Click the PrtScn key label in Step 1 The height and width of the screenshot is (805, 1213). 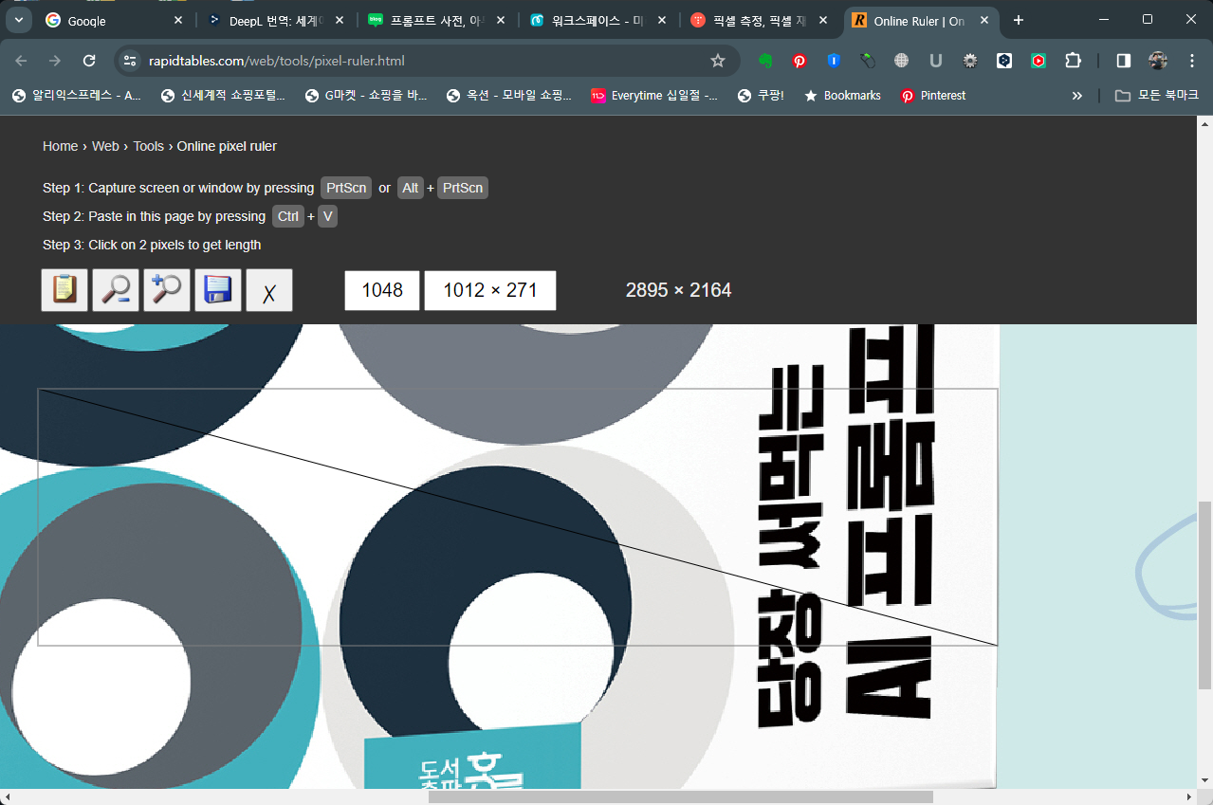point(346,188)
